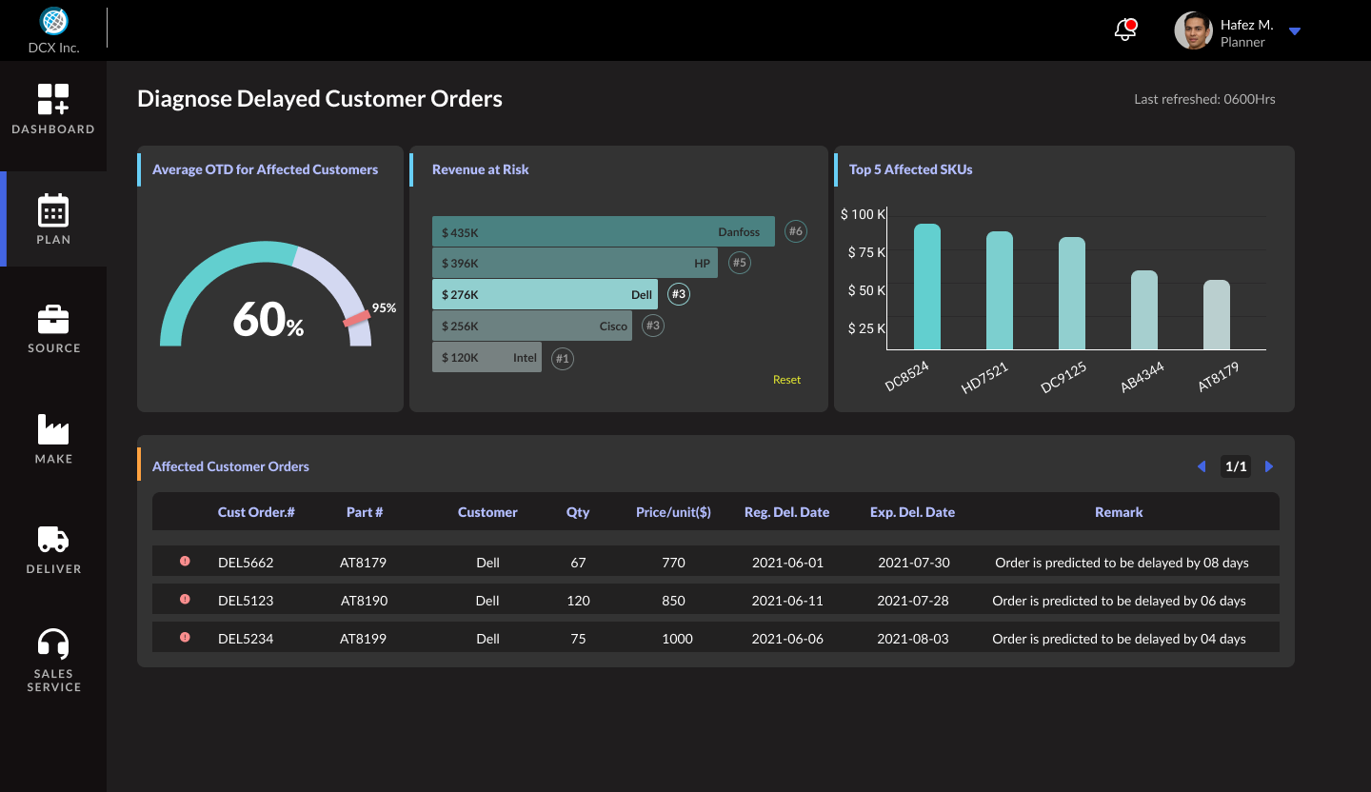Click the DC8524 bar in SKU chart

[926, 287]
